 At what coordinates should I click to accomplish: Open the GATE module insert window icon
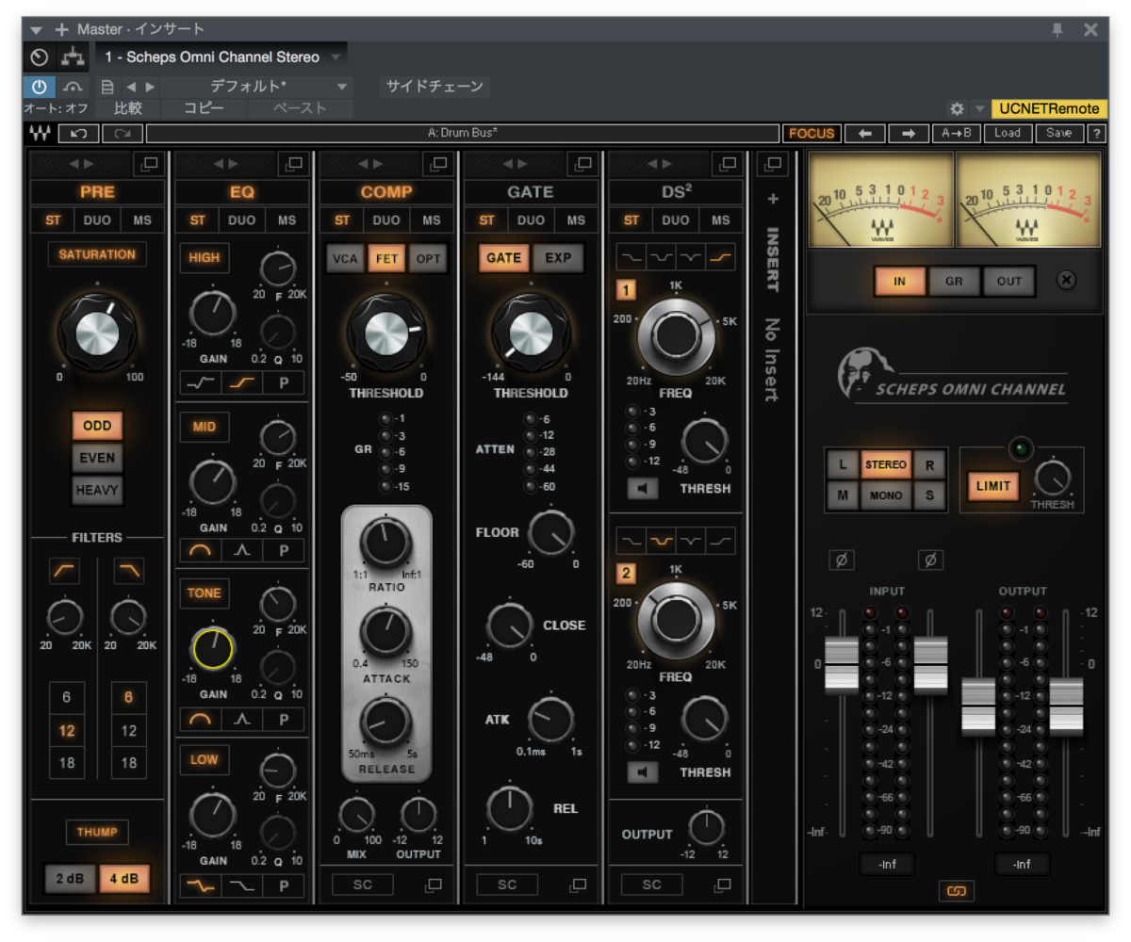578,885
